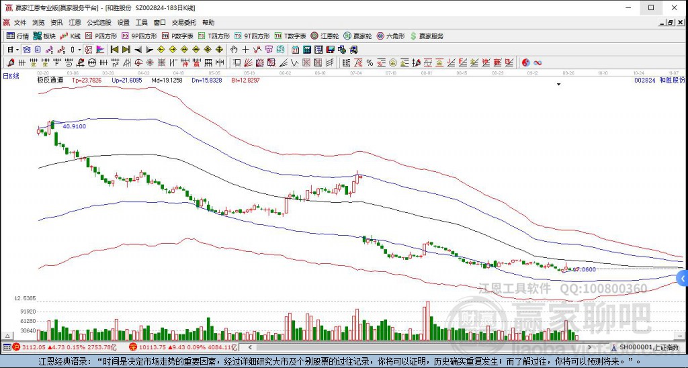Screen dimensions: 688x368
Task: Click the 40.9100 high price label
Action: [74, 126]
